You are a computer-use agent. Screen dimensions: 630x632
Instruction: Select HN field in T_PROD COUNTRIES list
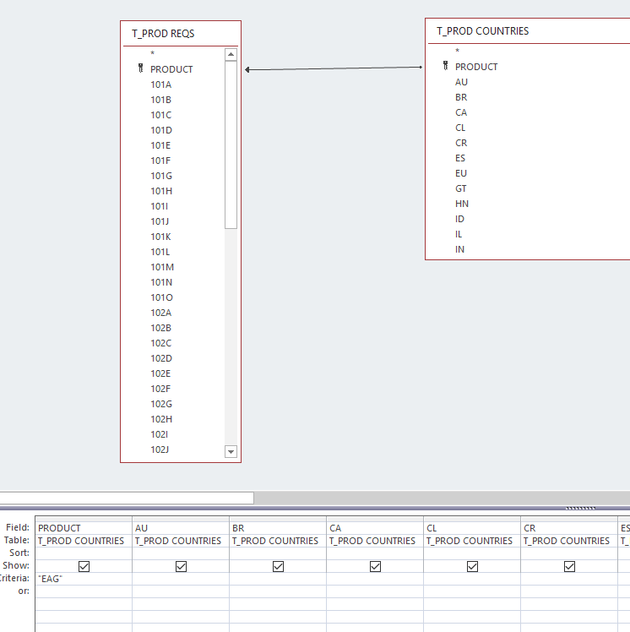462,204
